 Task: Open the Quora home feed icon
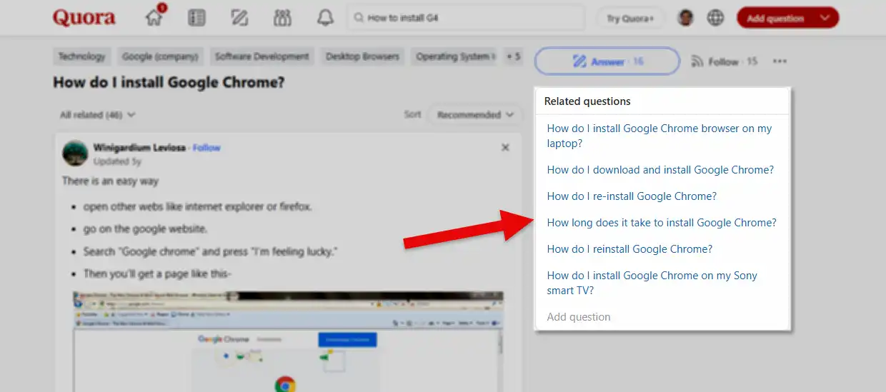pos(154,17)
